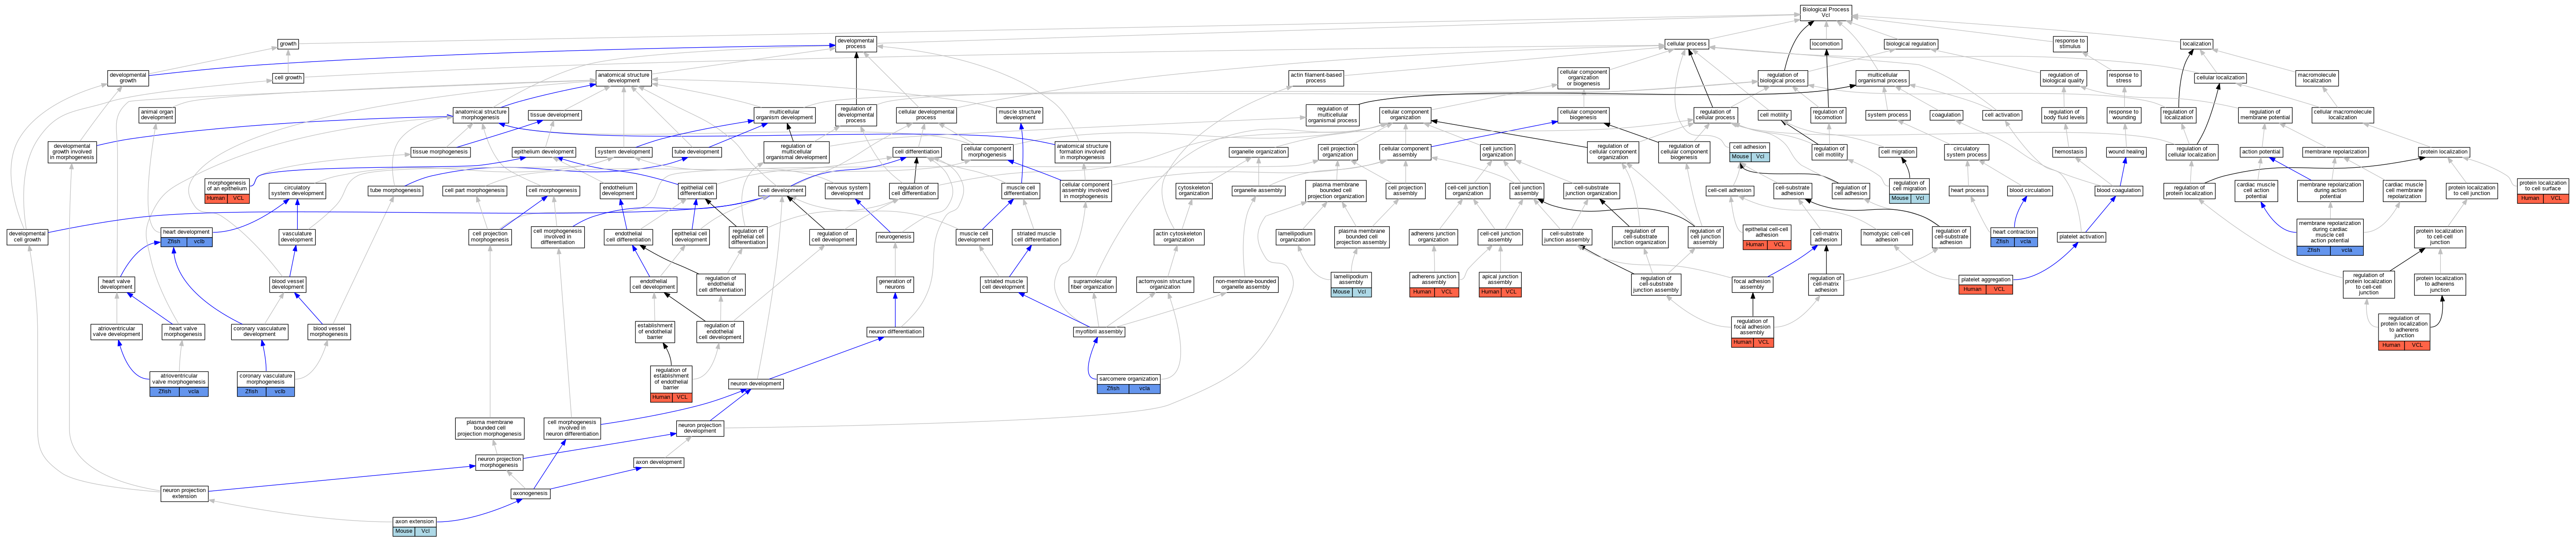
Task: Select the 'animal organ development' node
Action: tap(157, 115)
